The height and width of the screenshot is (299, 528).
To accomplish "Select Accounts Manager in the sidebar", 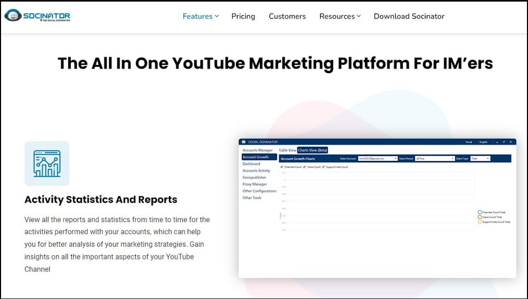I will point(258,150).
